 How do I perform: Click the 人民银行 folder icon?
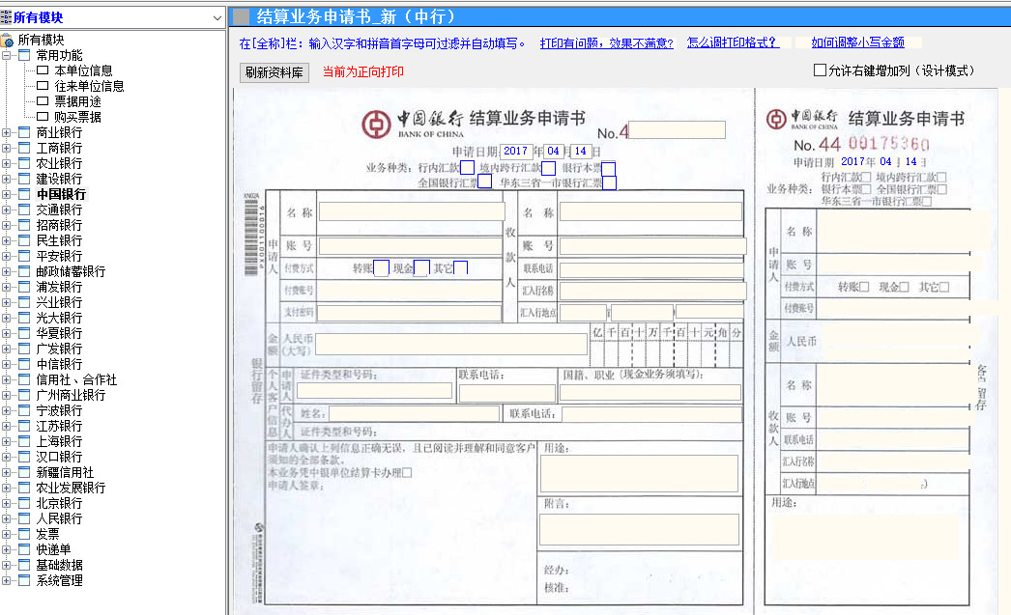[24, 519]
